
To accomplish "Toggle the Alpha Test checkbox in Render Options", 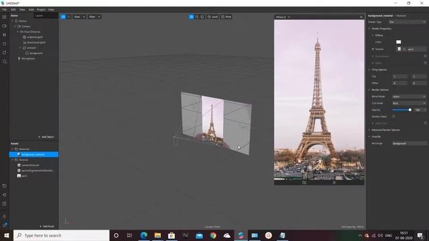I will [x=425, y=123].
